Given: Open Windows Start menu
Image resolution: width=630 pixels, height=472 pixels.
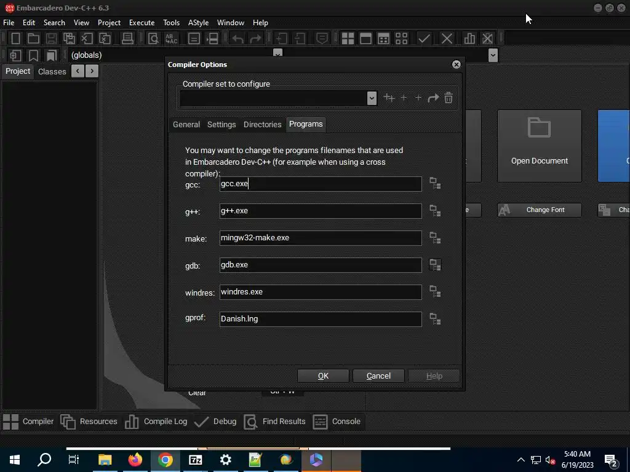Looking at the screenshot, I should 15,460.
